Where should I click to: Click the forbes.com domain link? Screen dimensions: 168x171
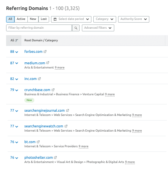point(34,52)
